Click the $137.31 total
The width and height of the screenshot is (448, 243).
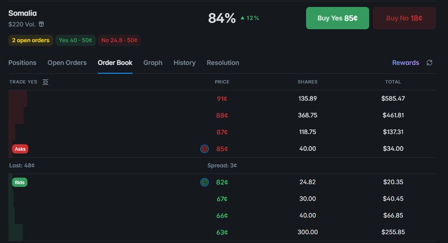point(393,132)
